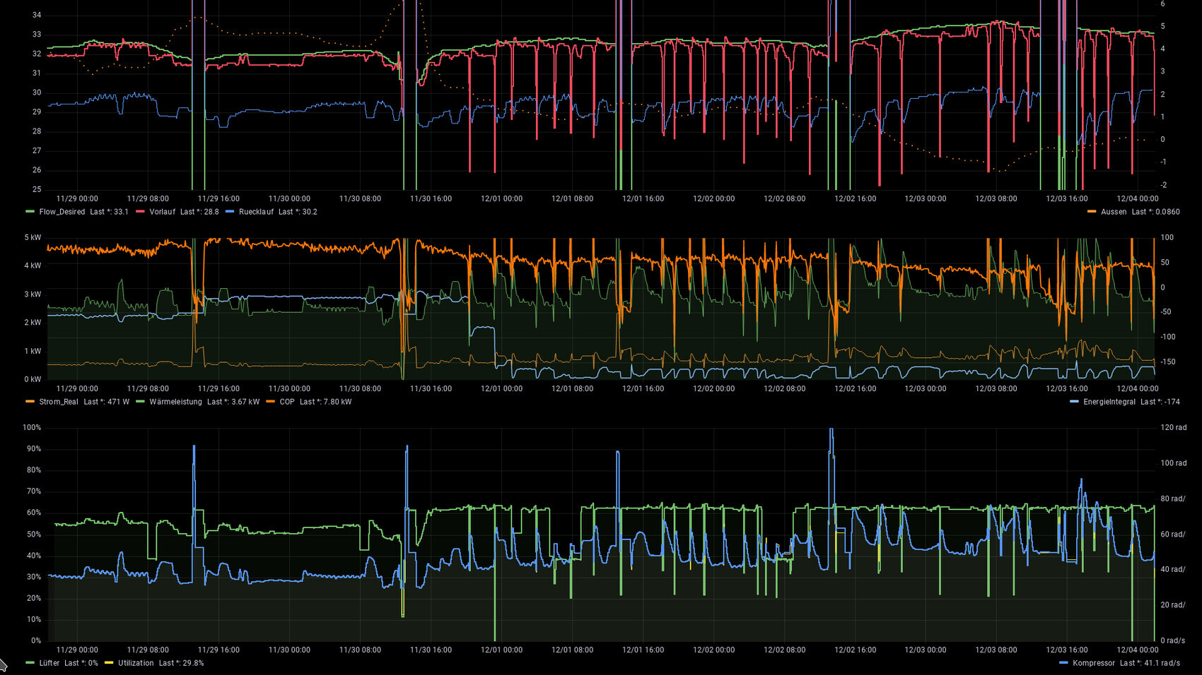Click the 100% label on bottom chart axis
This screenshot has width=1202, height=675.
pyautogui.click(x=32, y=427)
